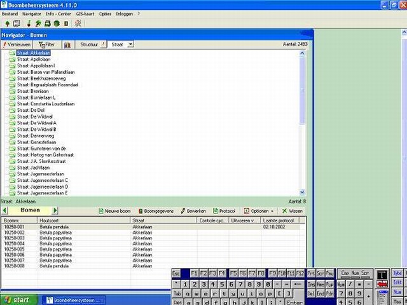Image resolution: width=407 pixels, height=305 pixels.
Task: Click the bar chart icon next to Filter
Action: 67,44
